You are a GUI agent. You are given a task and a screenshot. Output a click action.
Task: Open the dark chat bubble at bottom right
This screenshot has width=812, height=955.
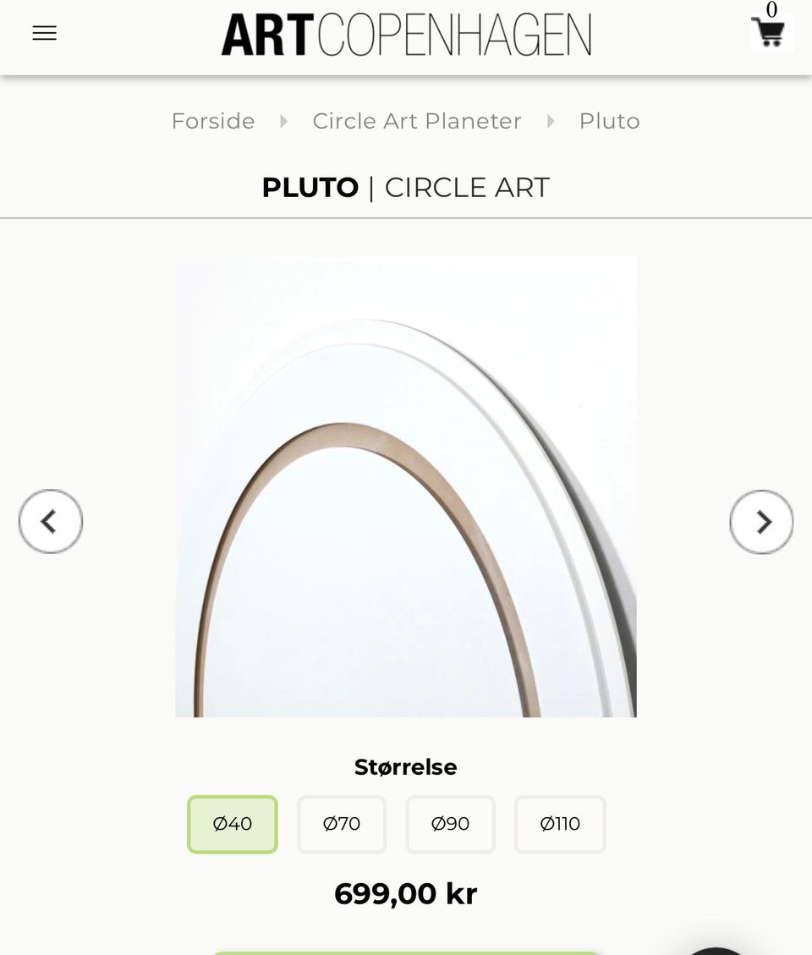click(715, 951)
